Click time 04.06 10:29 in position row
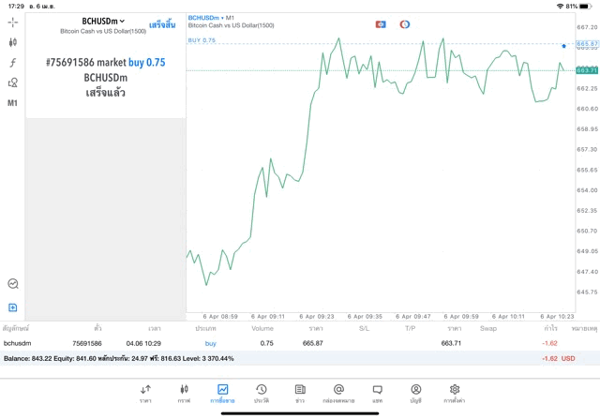This screenshot has height=419, width=600. (x=143, y=343)
